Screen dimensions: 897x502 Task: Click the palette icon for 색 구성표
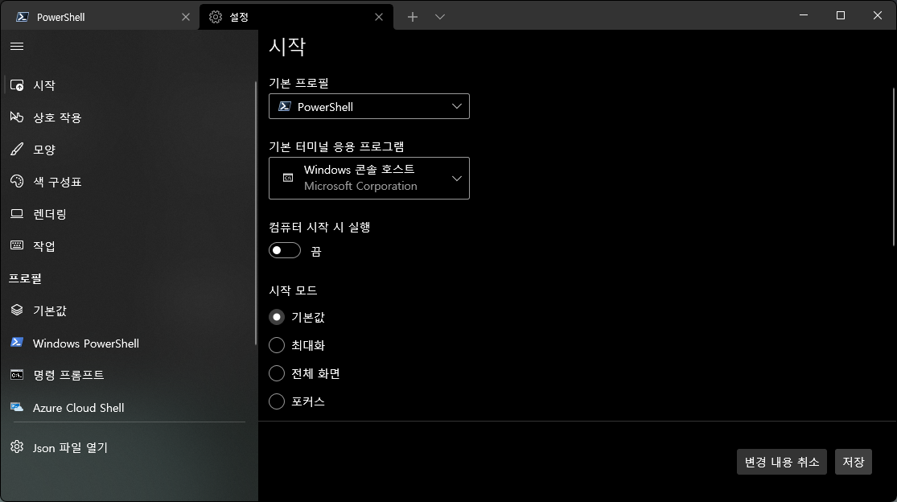(17, 181)
